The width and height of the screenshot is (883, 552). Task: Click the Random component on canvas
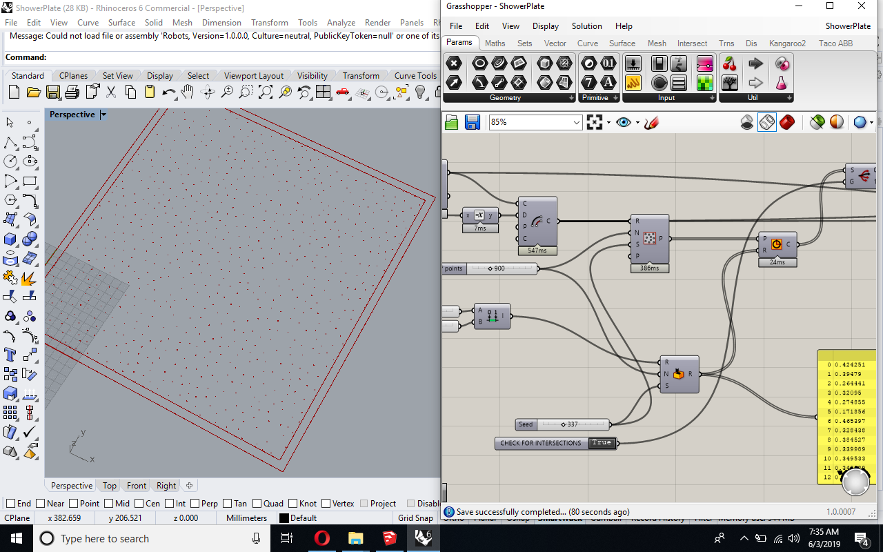point(679,374)
